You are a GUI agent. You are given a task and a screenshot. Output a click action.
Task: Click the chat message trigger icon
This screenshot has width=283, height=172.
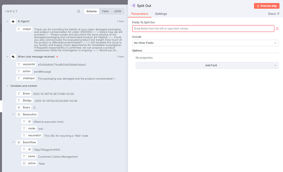[x=14, y=57]
